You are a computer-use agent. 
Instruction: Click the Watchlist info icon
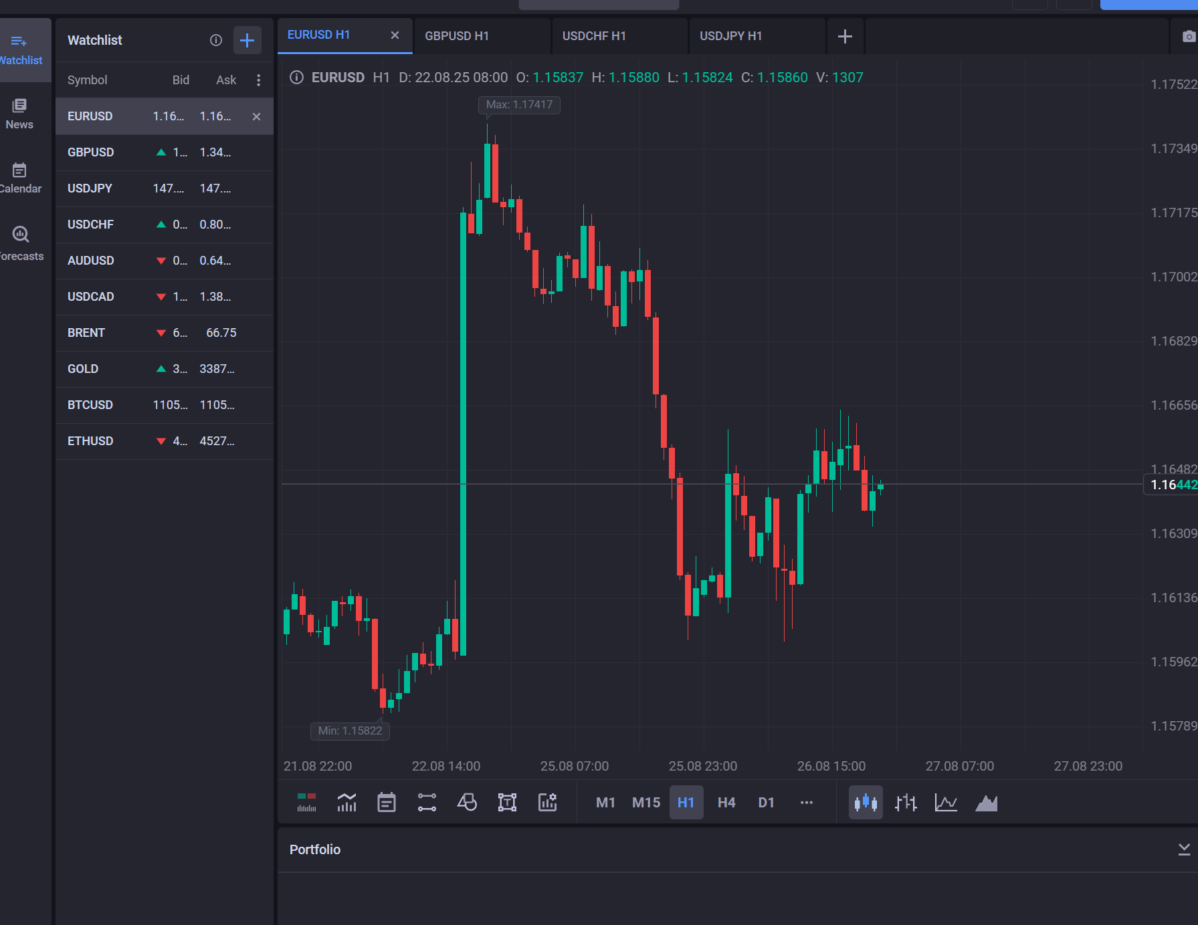(215, 40)
